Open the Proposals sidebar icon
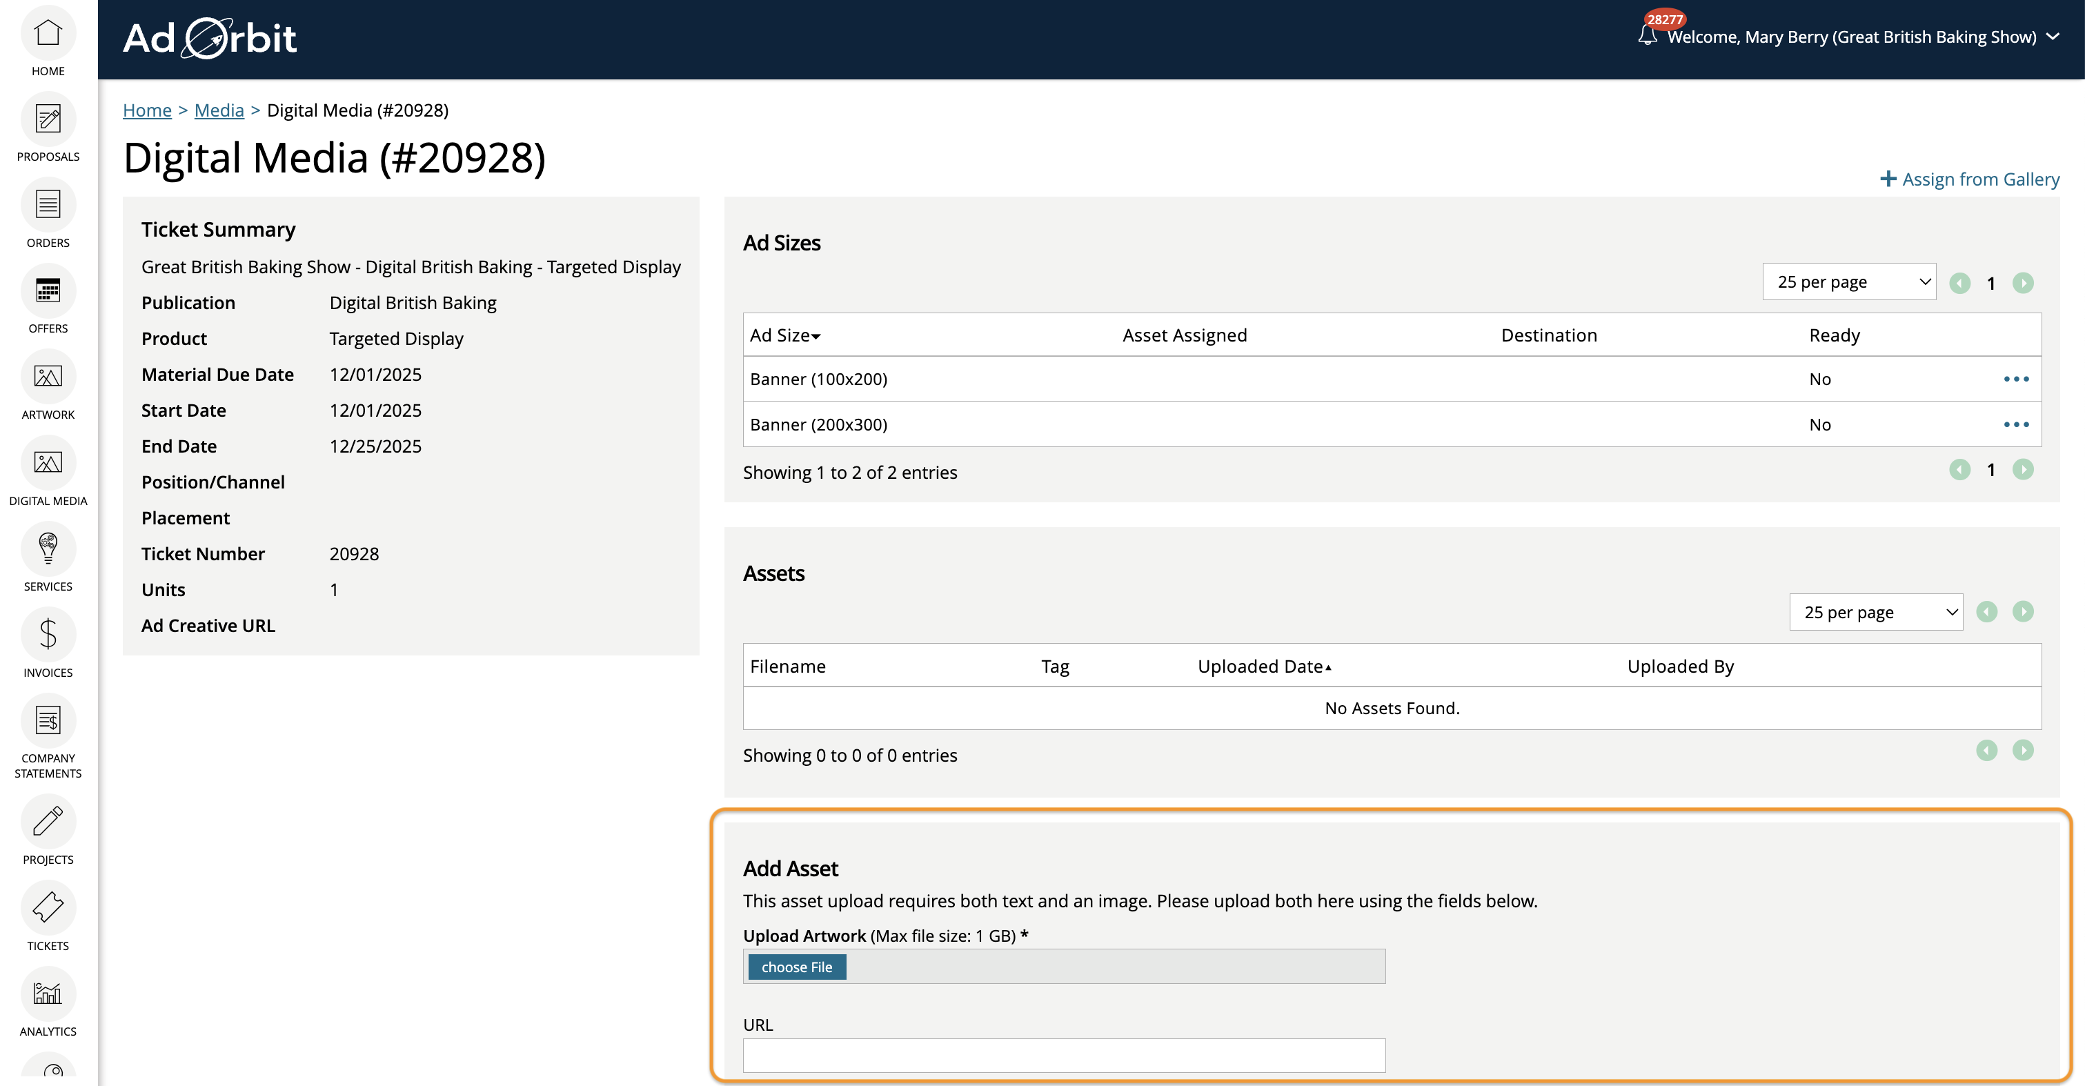The height and width of the screenshot is (1086, 2085). 48,120
